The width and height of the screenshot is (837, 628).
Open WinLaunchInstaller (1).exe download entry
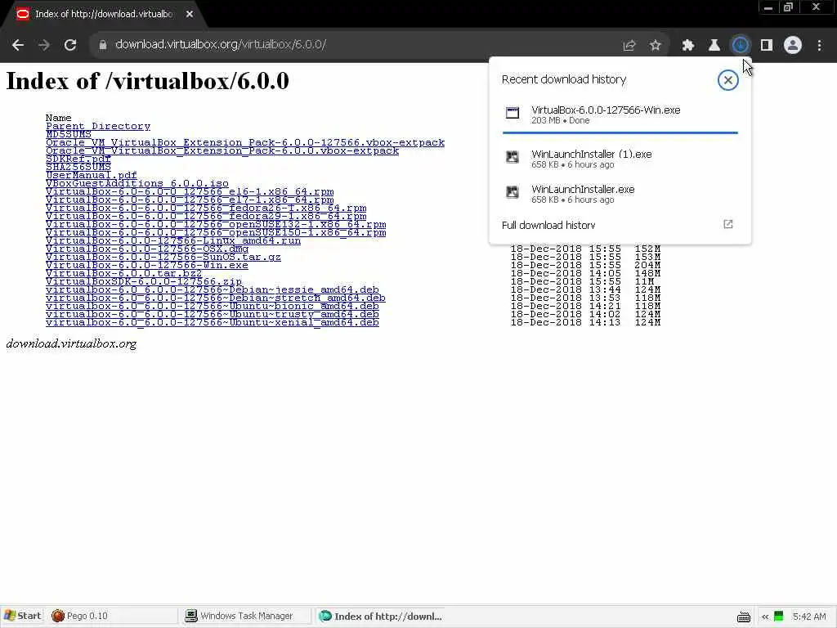coord(620,159)
